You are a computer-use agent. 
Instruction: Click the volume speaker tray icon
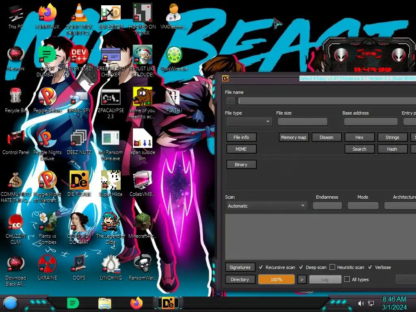click(361, 303)
